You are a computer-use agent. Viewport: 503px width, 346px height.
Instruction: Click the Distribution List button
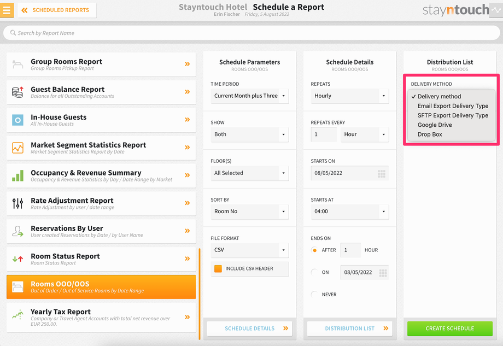click(350, 329)
